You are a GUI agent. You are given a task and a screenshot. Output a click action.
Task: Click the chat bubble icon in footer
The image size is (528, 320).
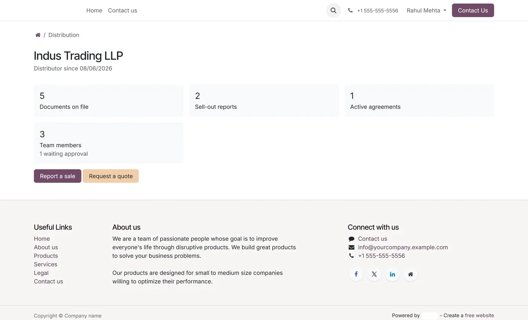pyautogui.click(x=351, y=239)
